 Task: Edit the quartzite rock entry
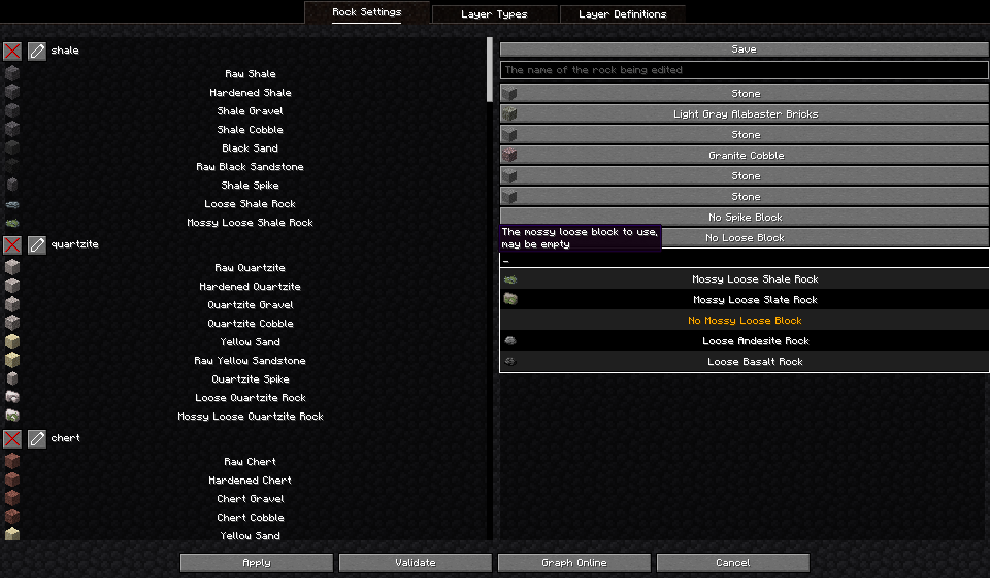[37, 245]
